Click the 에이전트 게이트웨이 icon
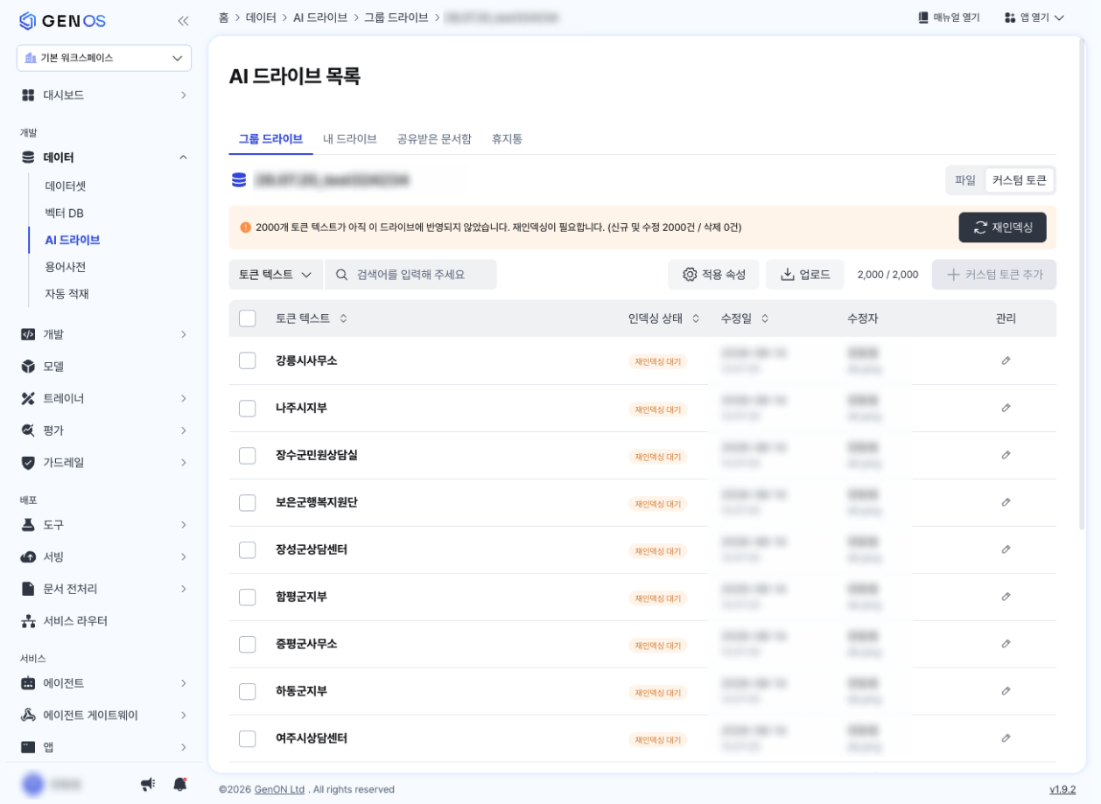The image size is (1101, 804). click(x=28, y=715)
